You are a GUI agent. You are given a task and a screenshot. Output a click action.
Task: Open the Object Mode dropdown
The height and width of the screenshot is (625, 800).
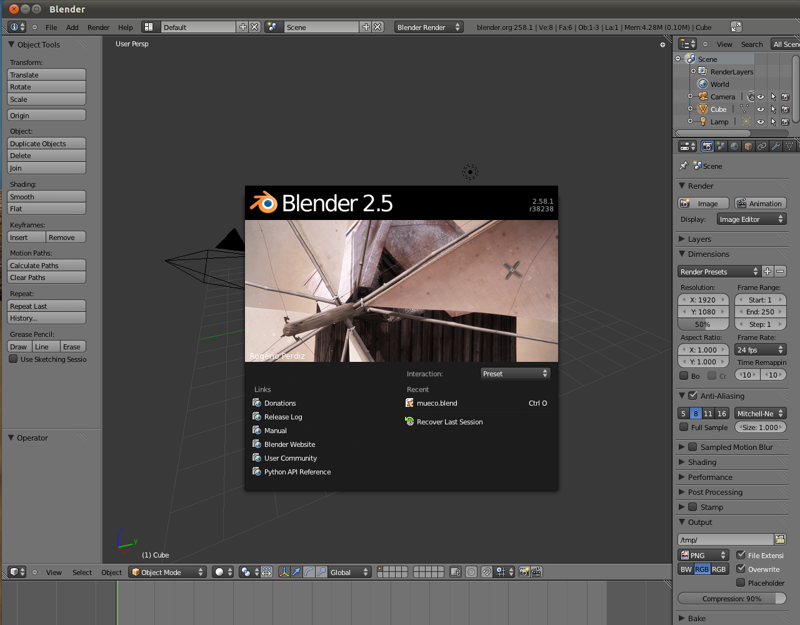point(167,572)
